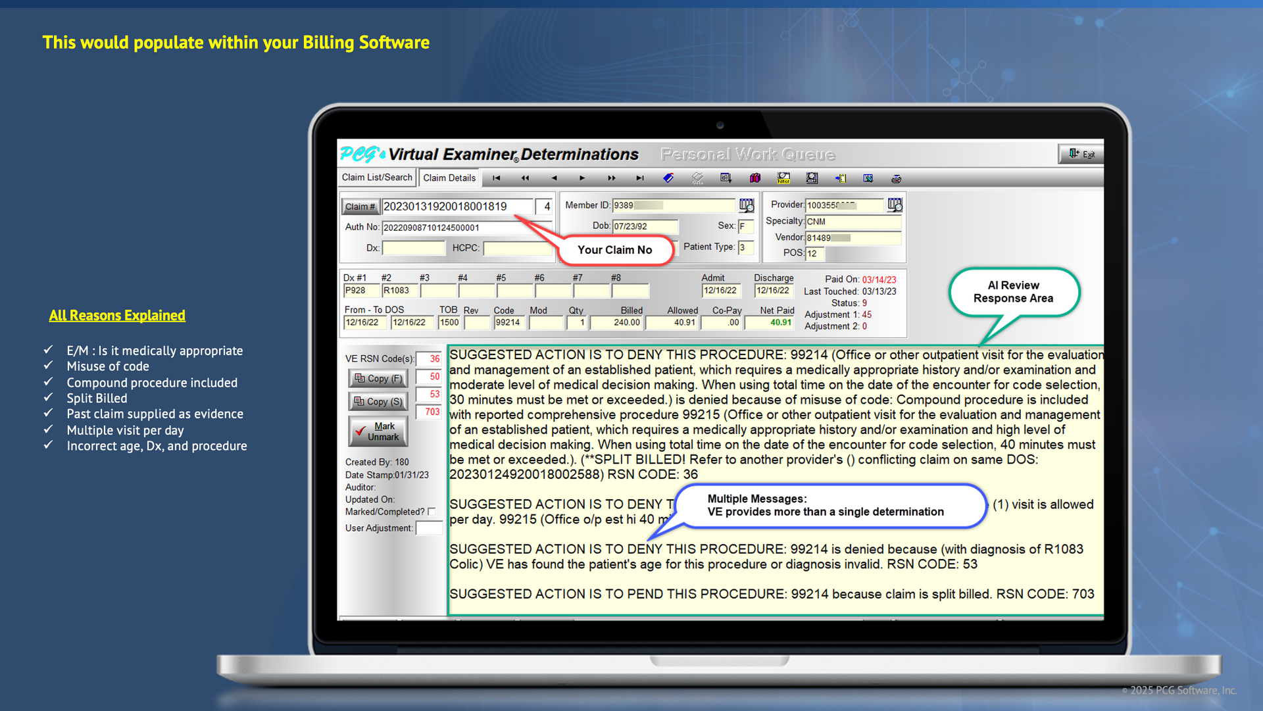Click the User Adjustment input field
1263x711 pixels.
point(428,528)
